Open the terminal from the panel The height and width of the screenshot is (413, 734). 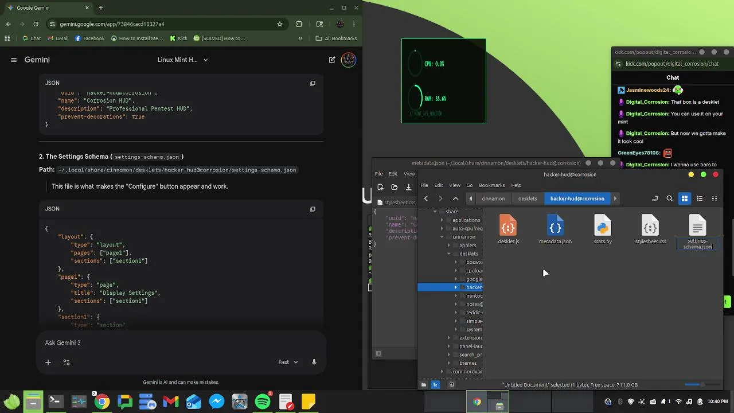56,402
